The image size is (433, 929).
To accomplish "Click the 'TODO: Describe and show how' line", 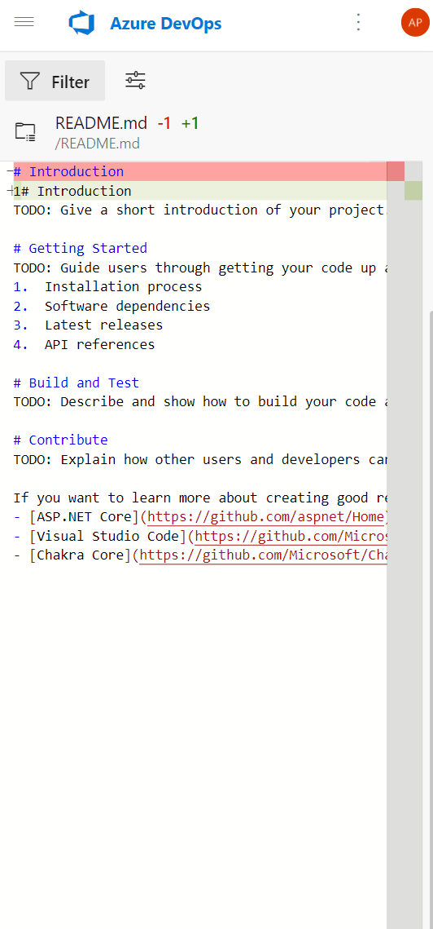I will pyautogui.click(x=200, y=402).
